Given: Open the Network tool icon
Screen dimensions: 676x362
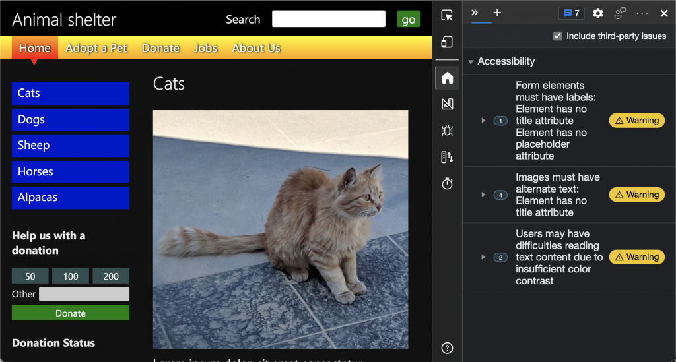Looking at the screenshot, I should pos(447,157).
